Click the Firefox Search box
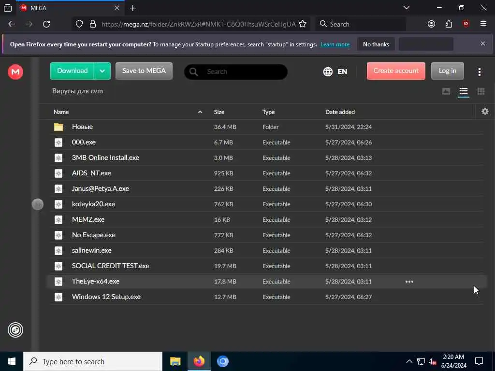This screenshot has height=371, width=495. 361,24
